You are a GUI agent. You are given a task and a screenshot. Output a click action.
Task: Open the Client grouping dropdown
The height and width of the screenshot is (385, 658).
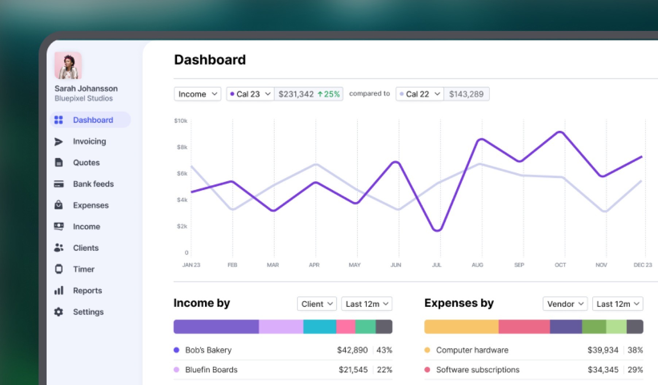click(x=317, y=304)
